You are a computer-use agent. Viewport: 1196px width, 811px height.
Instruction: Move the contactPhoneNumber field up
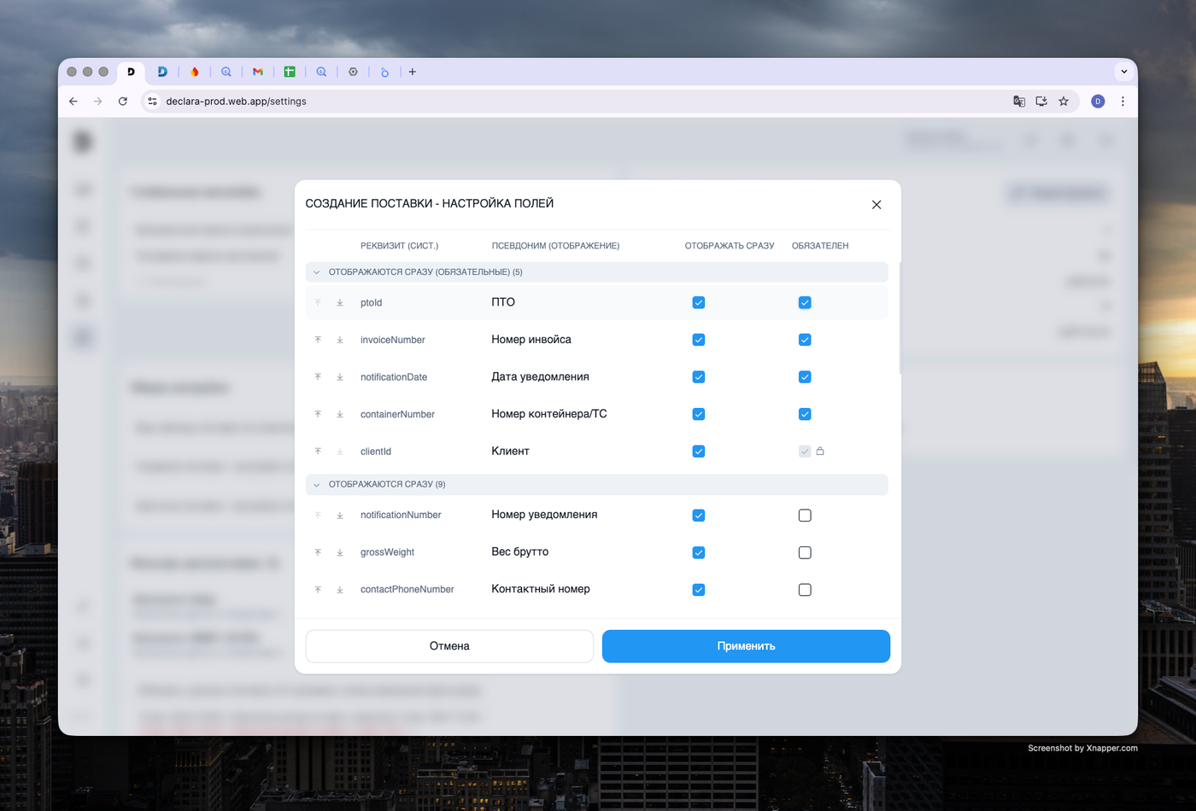pyautogui.click(x=318, y=590)
